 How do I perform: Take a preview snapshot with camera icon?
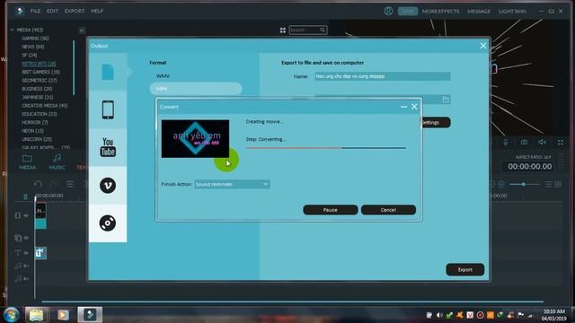524,142
